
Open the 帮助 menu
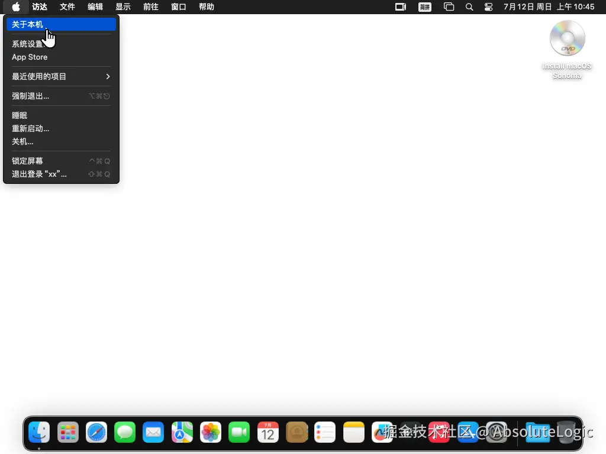tap(207, 7)
